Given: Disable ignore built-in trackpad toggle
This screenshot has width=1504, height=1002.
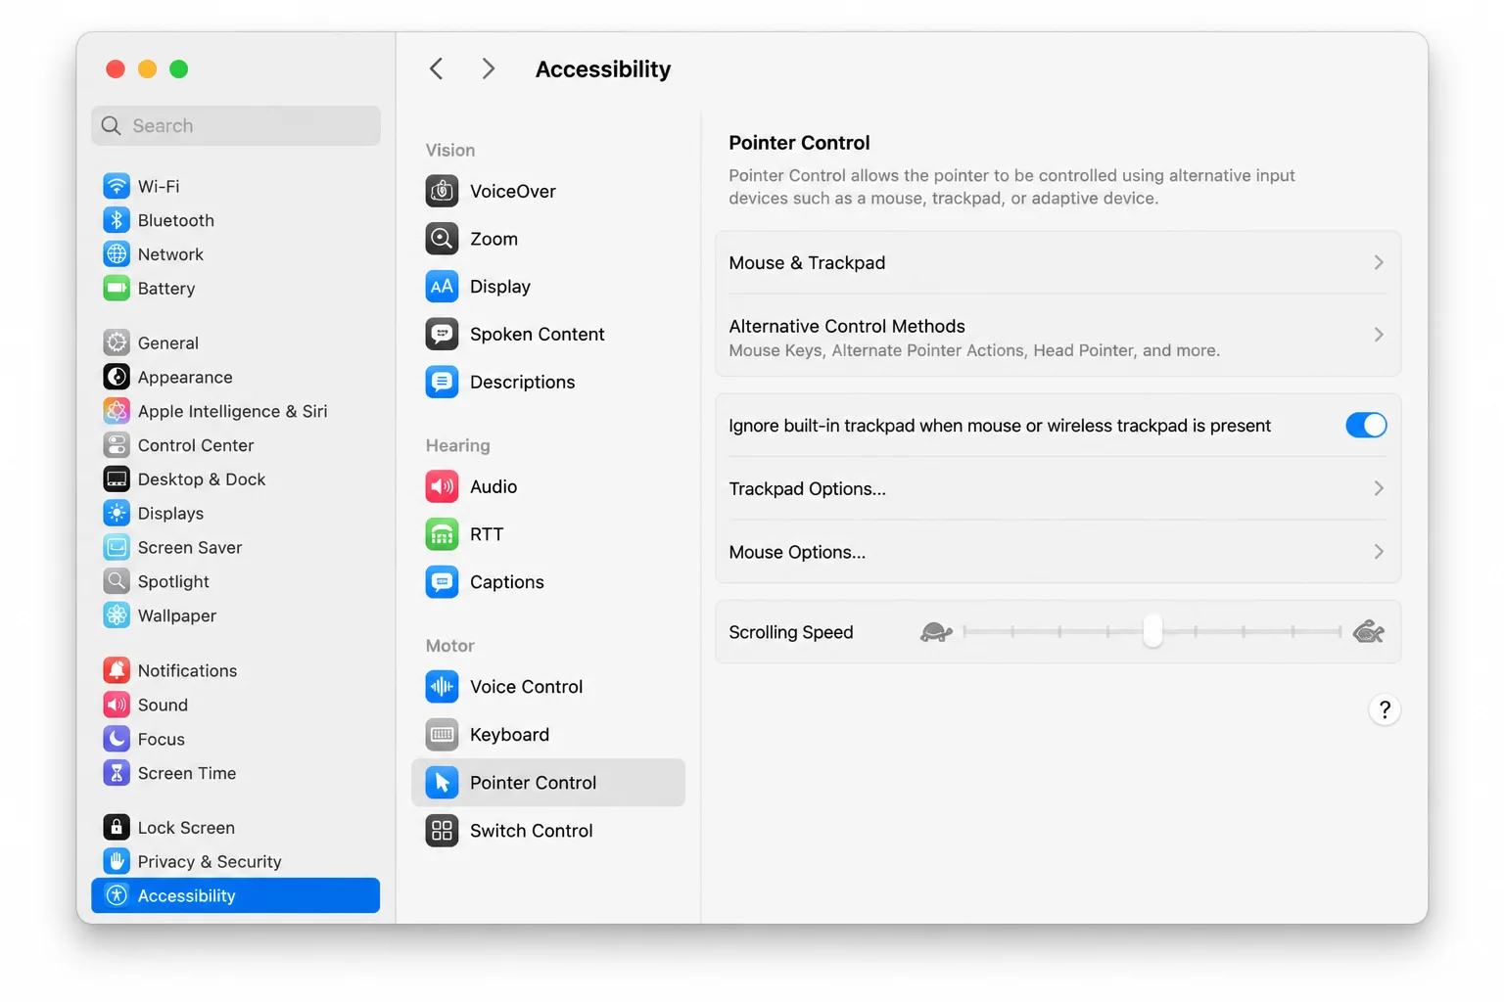Looking at the screenshot, I should [1366, 426].
